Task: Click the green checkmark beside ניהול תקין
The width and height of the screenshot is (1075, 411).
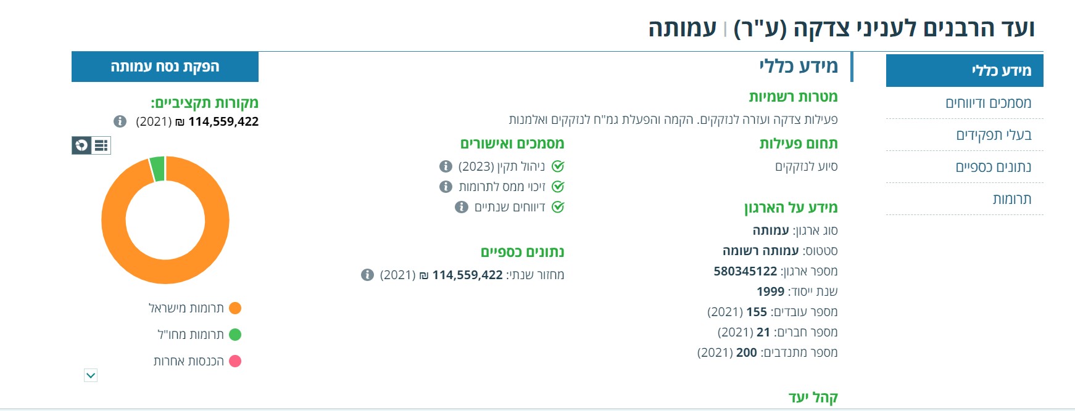Action: point(558,166)
